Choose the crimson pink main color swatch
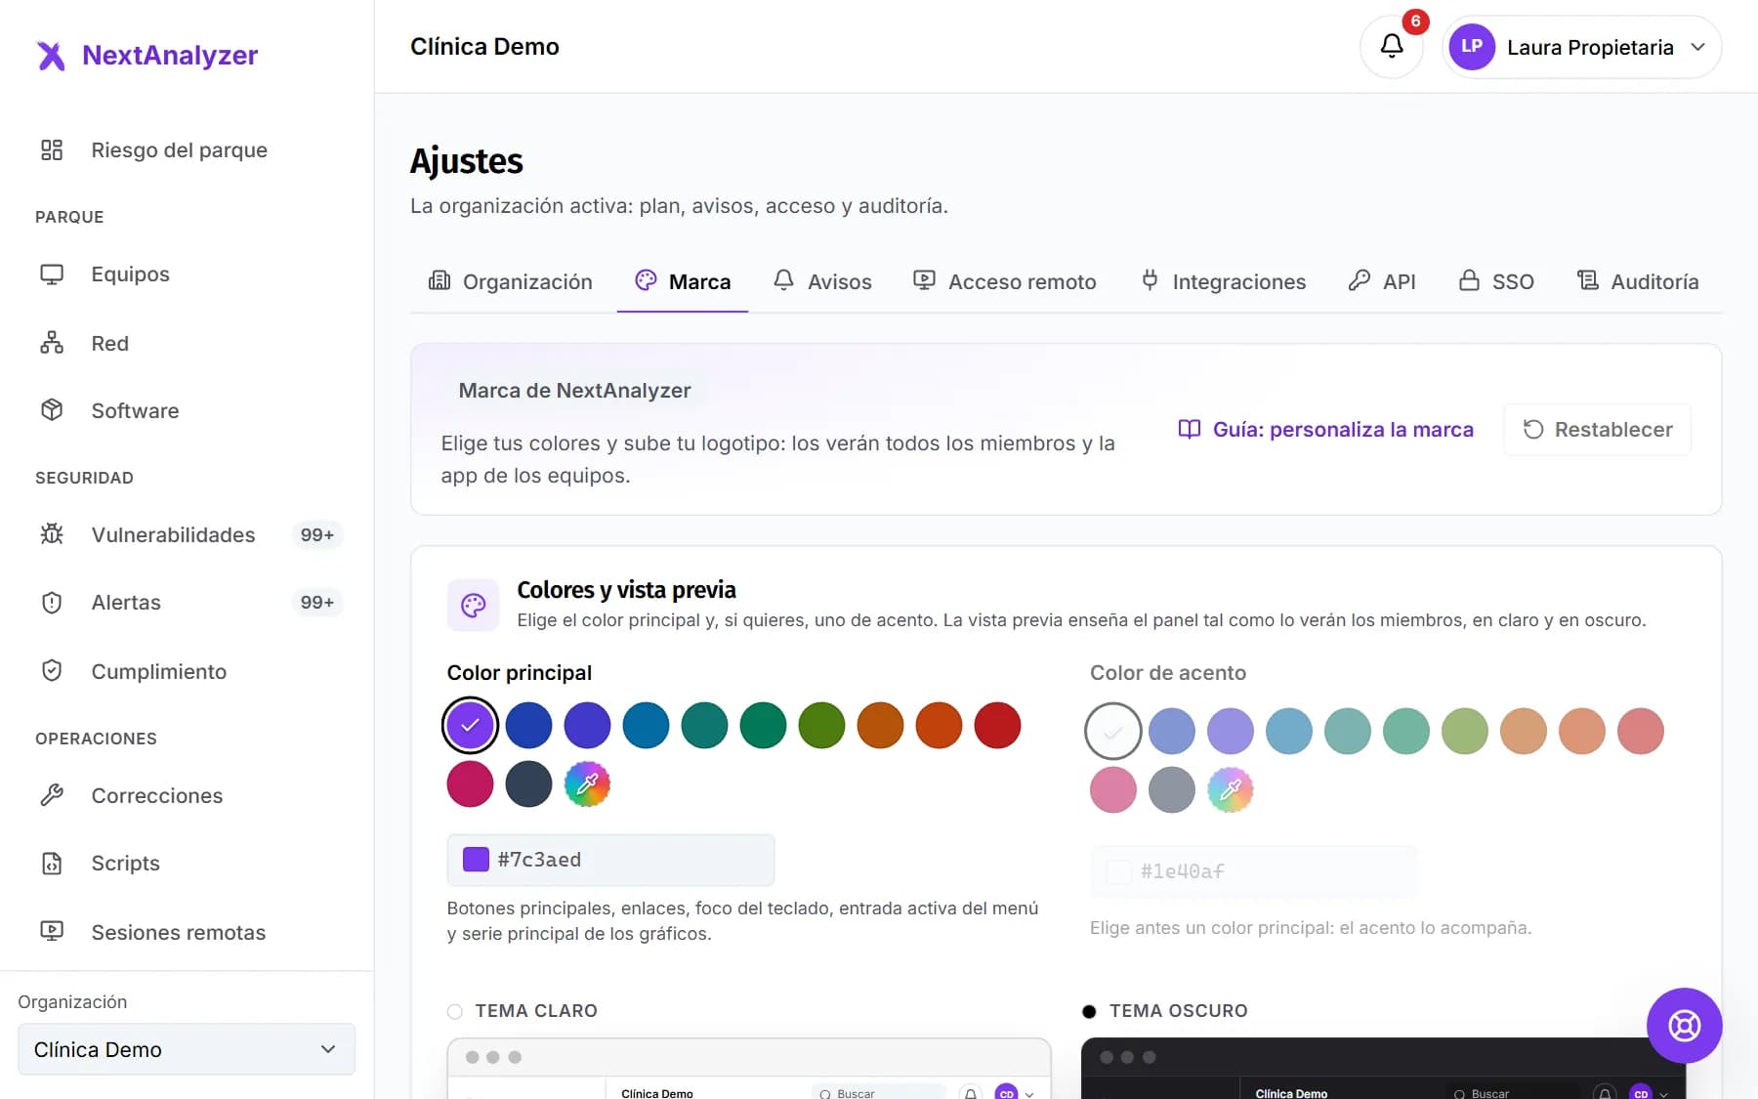This screenshot has height=1099, width=1758. pyautogui.click(x=470, y=784)
